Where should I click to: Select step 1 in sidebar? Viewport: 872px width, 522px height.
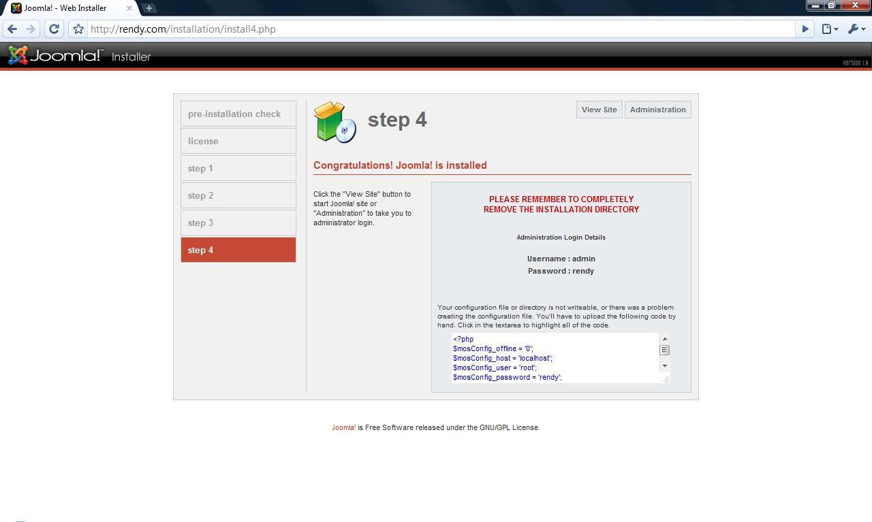[x=238, y=168]
